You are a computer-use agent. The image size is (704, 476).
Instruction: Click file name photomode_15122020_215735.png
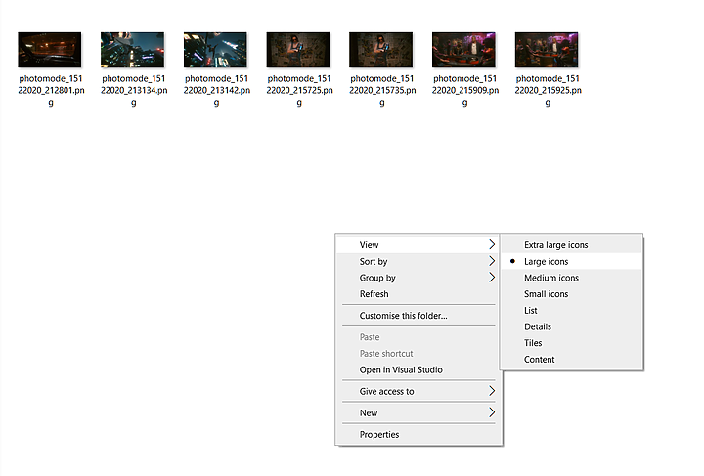click(382, 90)
